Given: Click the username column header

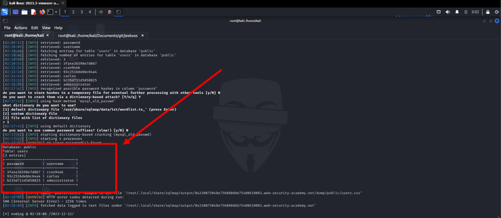Looking at the screenshot, I should coord(55,164).
